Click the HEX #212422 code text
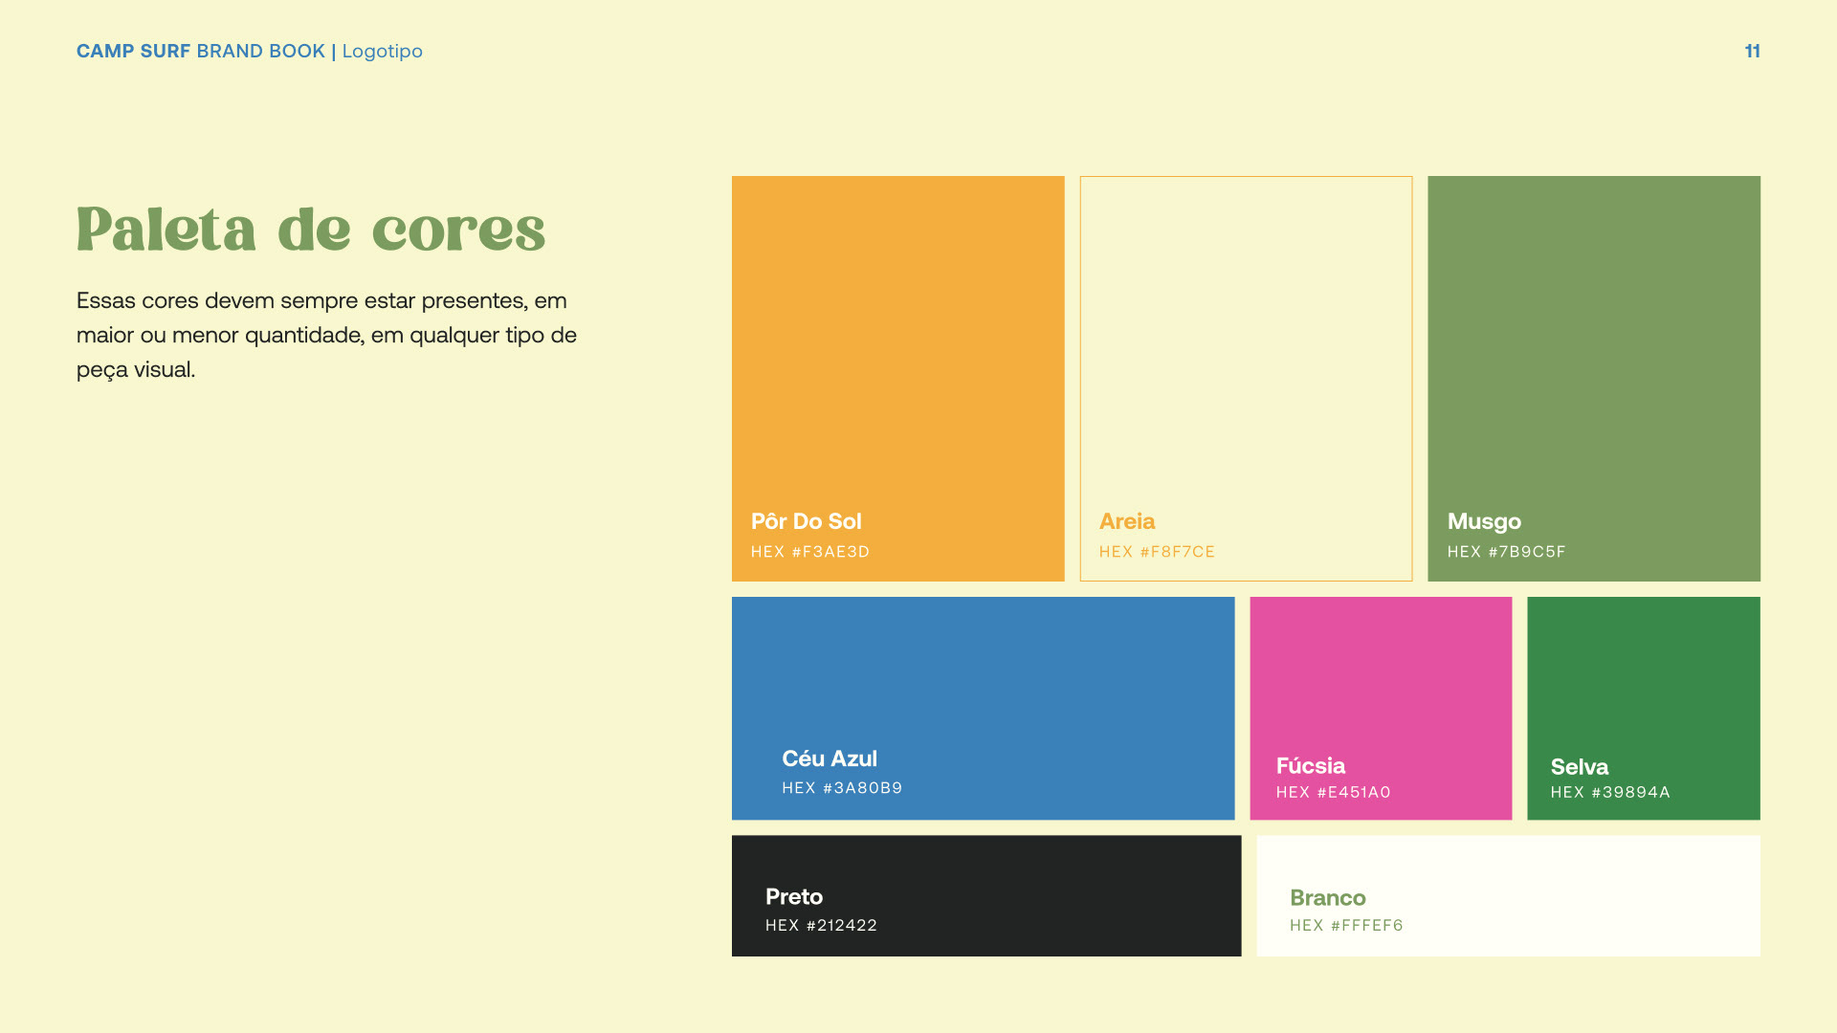This screenshot has width=1837, height=1033. tap(821, 925)
